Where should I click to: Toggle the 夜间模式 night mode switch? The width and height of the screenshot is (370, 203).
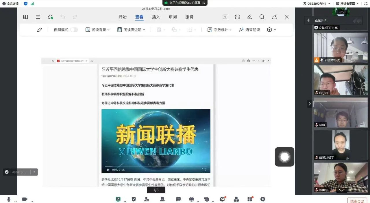[x=74, y=30]
